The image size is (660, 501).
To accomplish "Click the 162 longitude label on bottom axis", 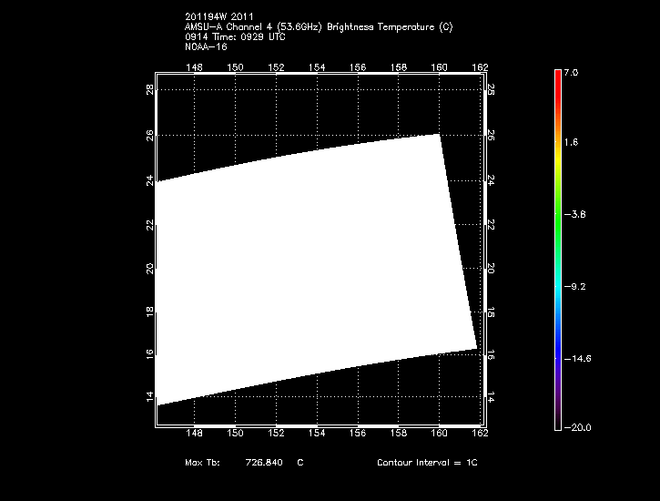I will coord(481,434).
